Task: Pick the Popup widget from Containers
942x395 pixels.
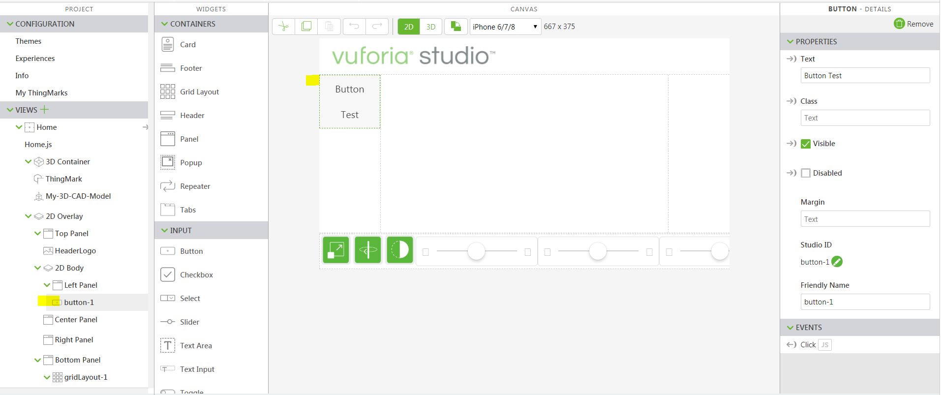Action: (x=181, y=163)
